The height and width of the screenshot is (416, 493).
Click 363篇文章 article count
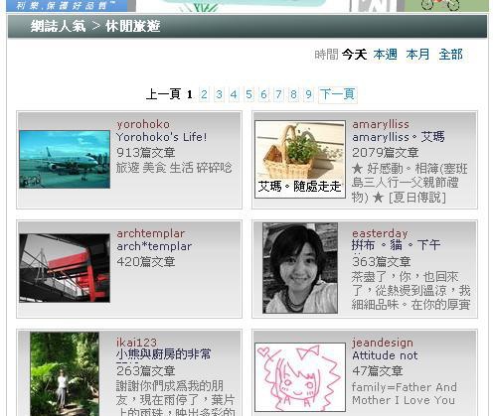pos(382,262)
